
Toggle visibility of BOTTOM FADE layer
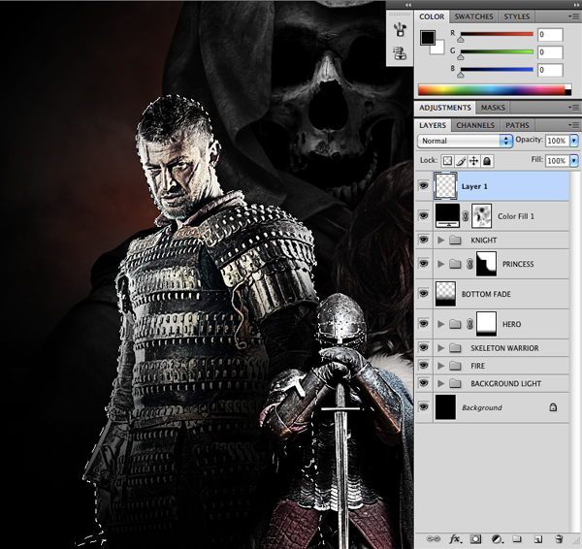423,293
